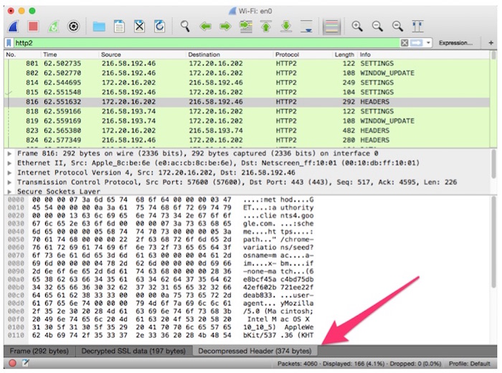Expand the Ethernet II details tree

point(9,164)
